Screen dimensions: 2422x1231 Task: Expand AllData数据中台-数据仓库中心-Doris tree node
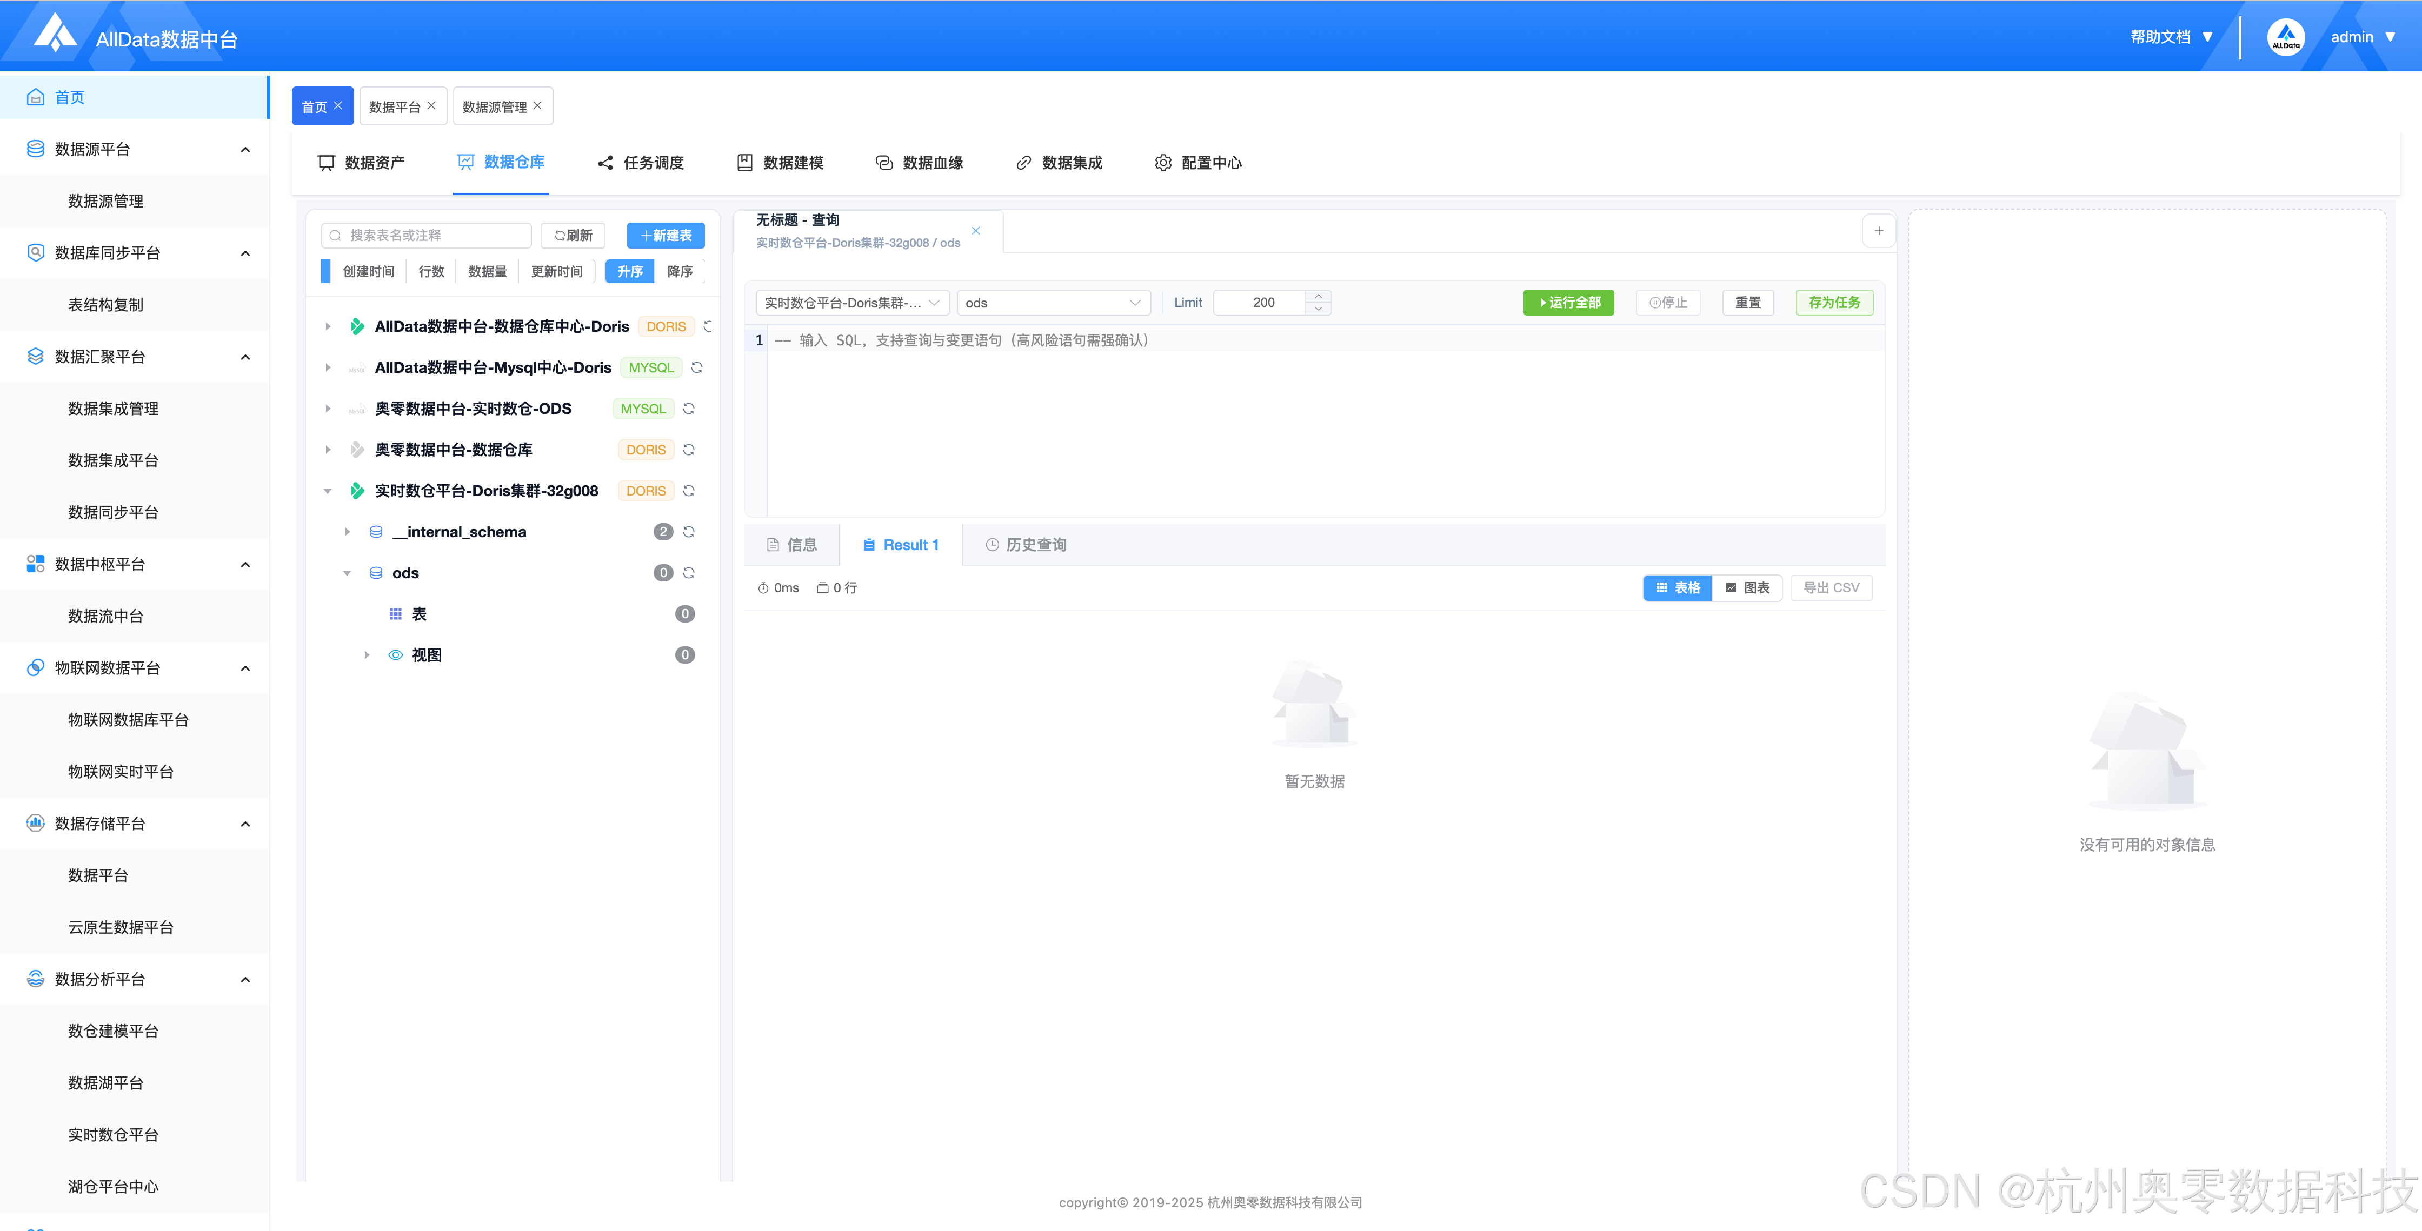tap(328, 327)
